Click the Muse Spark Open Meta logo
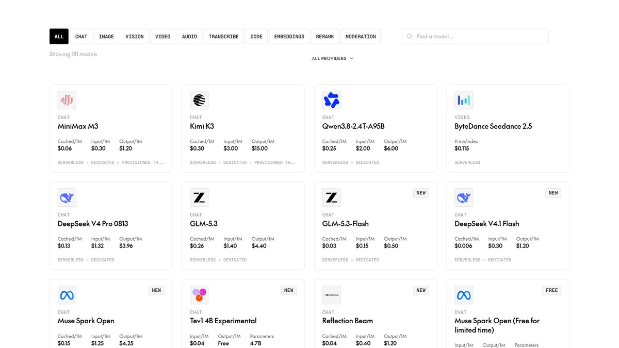Screen dimensions: 619x348 (67, 295)
